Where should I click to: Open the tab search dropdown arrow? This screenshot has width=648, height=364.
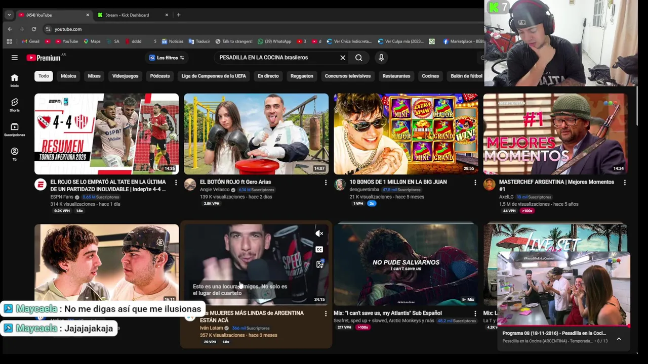click(x=9, y=15)
